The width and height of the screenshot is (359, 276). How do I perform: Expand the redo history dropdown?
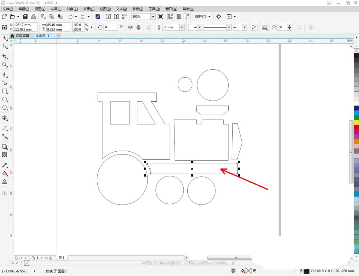pyautogui.click(x=89, y=17)
